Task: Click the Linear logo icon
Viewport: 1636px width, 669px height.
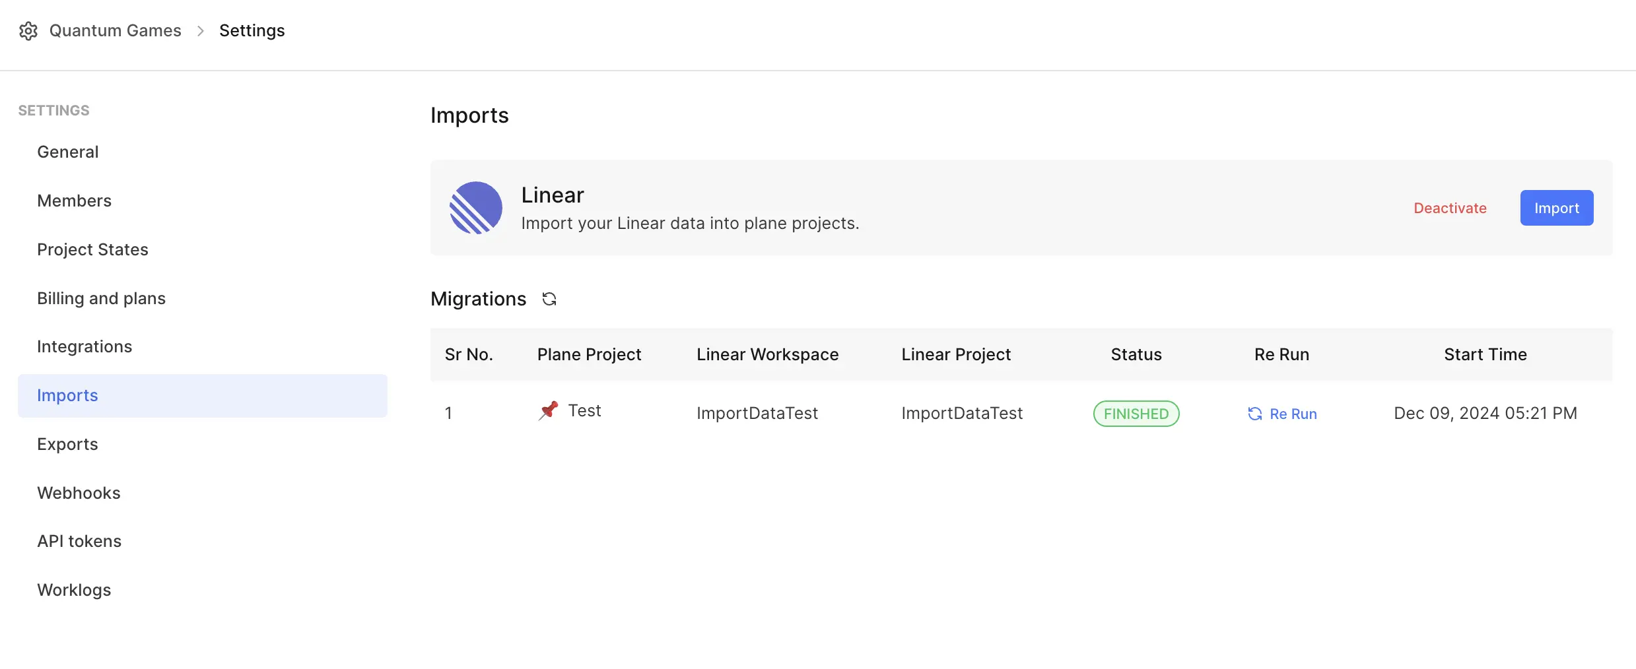Action: [476, 208]
